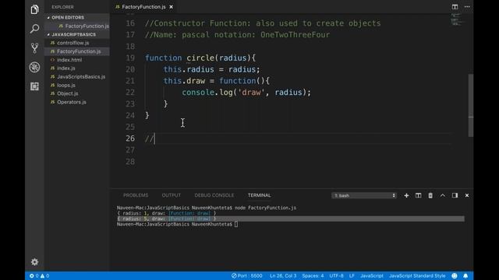Open Object.js in the explorer
The image size is (499, 280).
click(68, 93)
